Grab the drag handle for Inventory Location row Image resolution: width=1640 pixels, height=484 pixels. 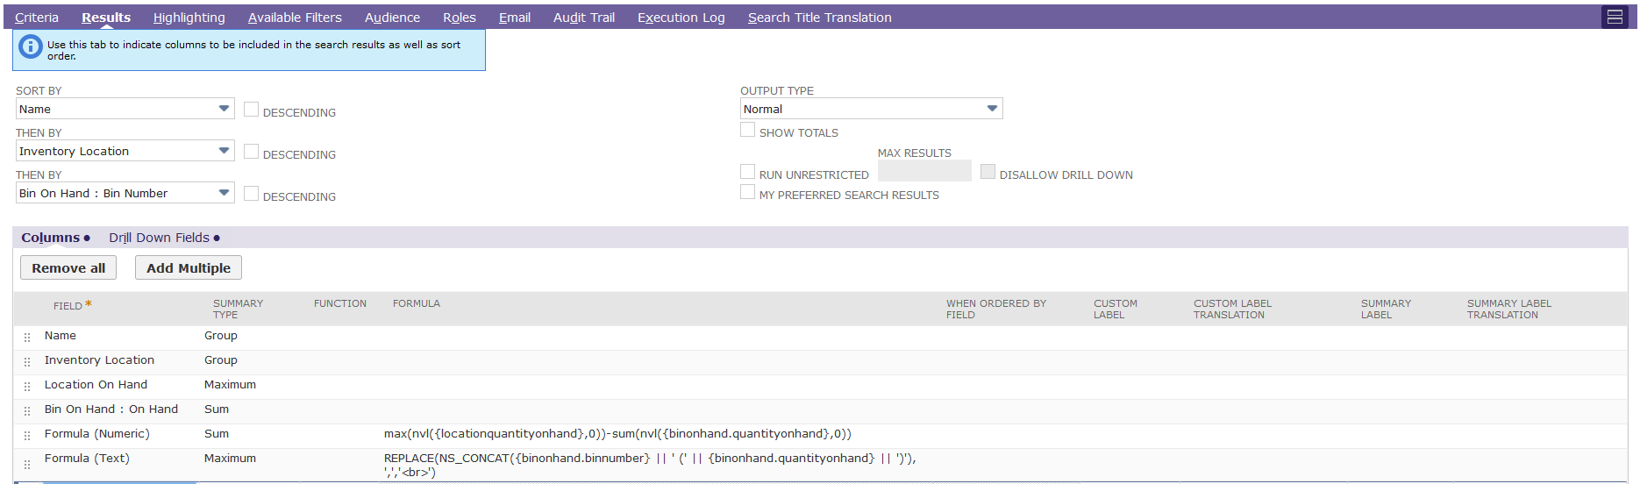(27, 361)
